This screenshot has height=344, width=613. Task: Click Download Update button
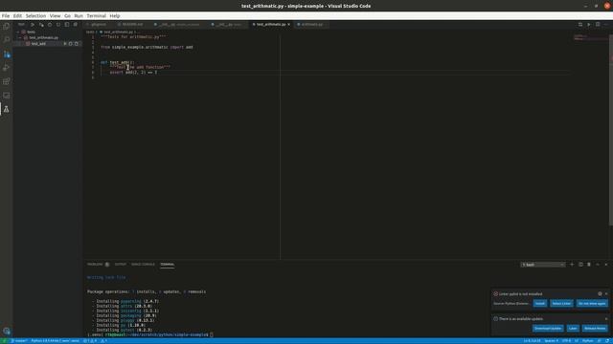pyautogui.click(x=548, y=329)
